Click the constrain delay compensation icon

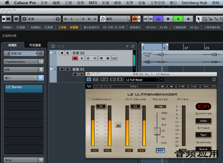pos(16,19)
